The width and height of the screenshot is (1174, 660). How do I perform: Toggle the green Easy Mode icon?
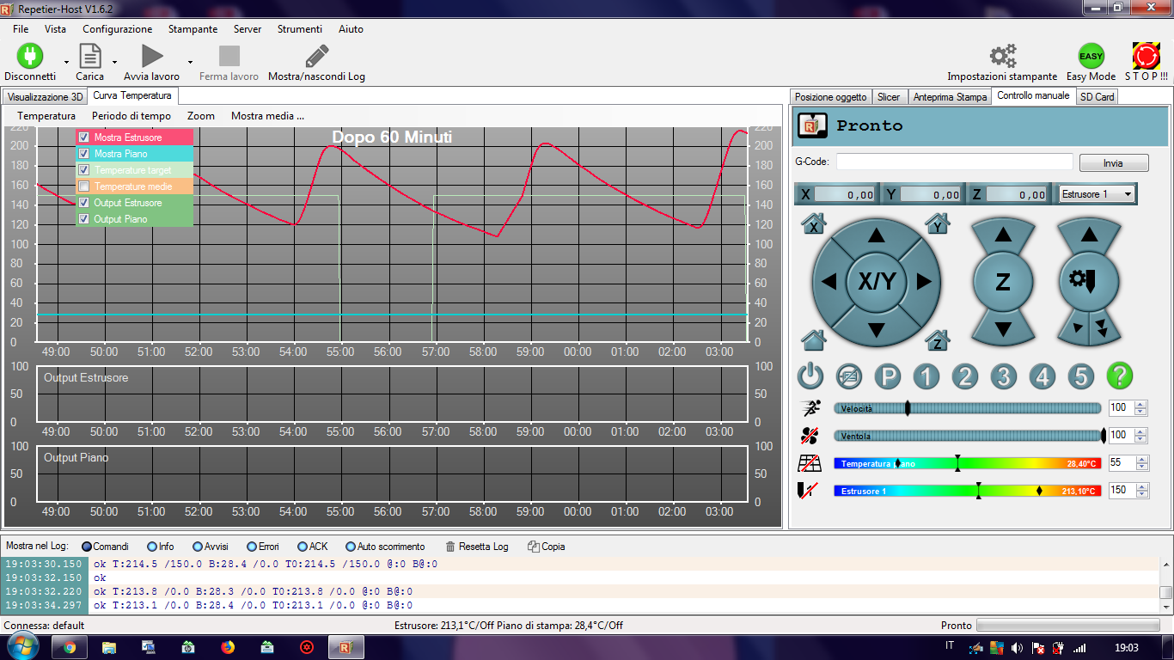pos(1091,57)
